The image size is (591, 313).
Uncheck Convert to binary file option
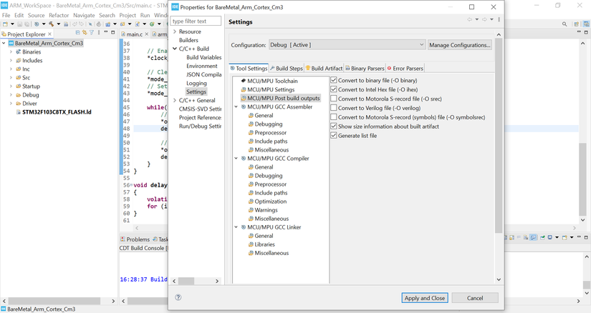[x=334, y=81]
